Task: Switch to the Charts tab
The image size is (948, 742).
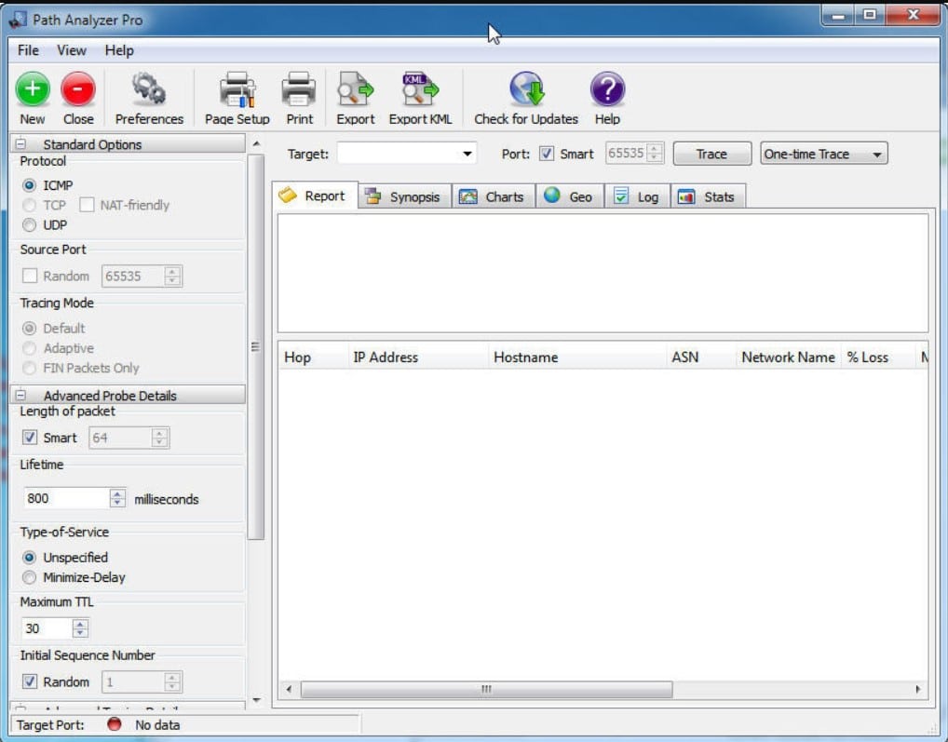Action: (494, 197)
